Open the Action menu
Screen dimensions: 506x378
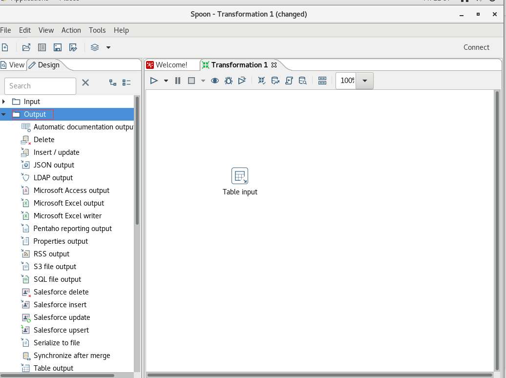pos(71,30)
